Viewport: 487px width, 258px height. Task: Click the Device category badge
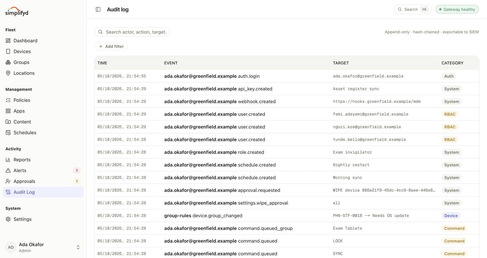pyautogui.click(x=451, y=216)
